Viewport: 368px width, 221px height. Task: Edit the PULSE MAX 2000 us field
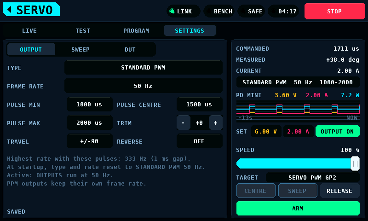tap(89, 123)
